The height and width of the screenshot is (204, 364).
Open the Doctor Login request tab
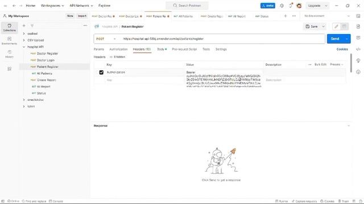point(130,16)
